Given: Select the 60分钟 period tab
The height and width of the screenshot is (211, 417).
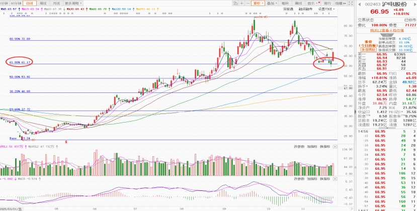Looking at the screenshot, I should click(16, 4).
